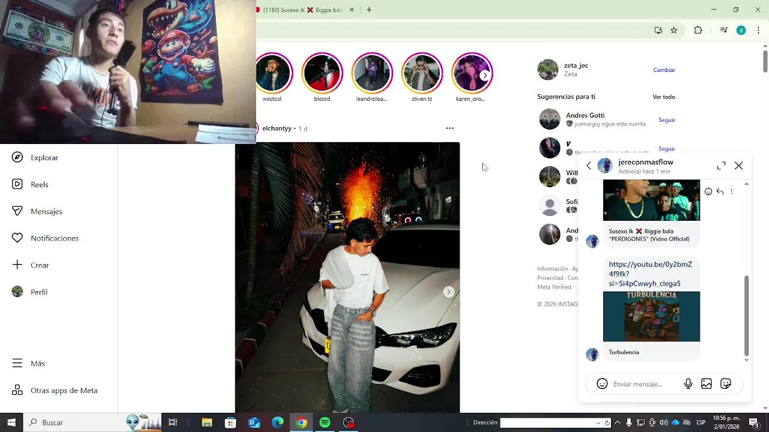Open File Explorer from the taskbar
The height and width of the screenshot is (432, 769).
[x=207, y=422]
